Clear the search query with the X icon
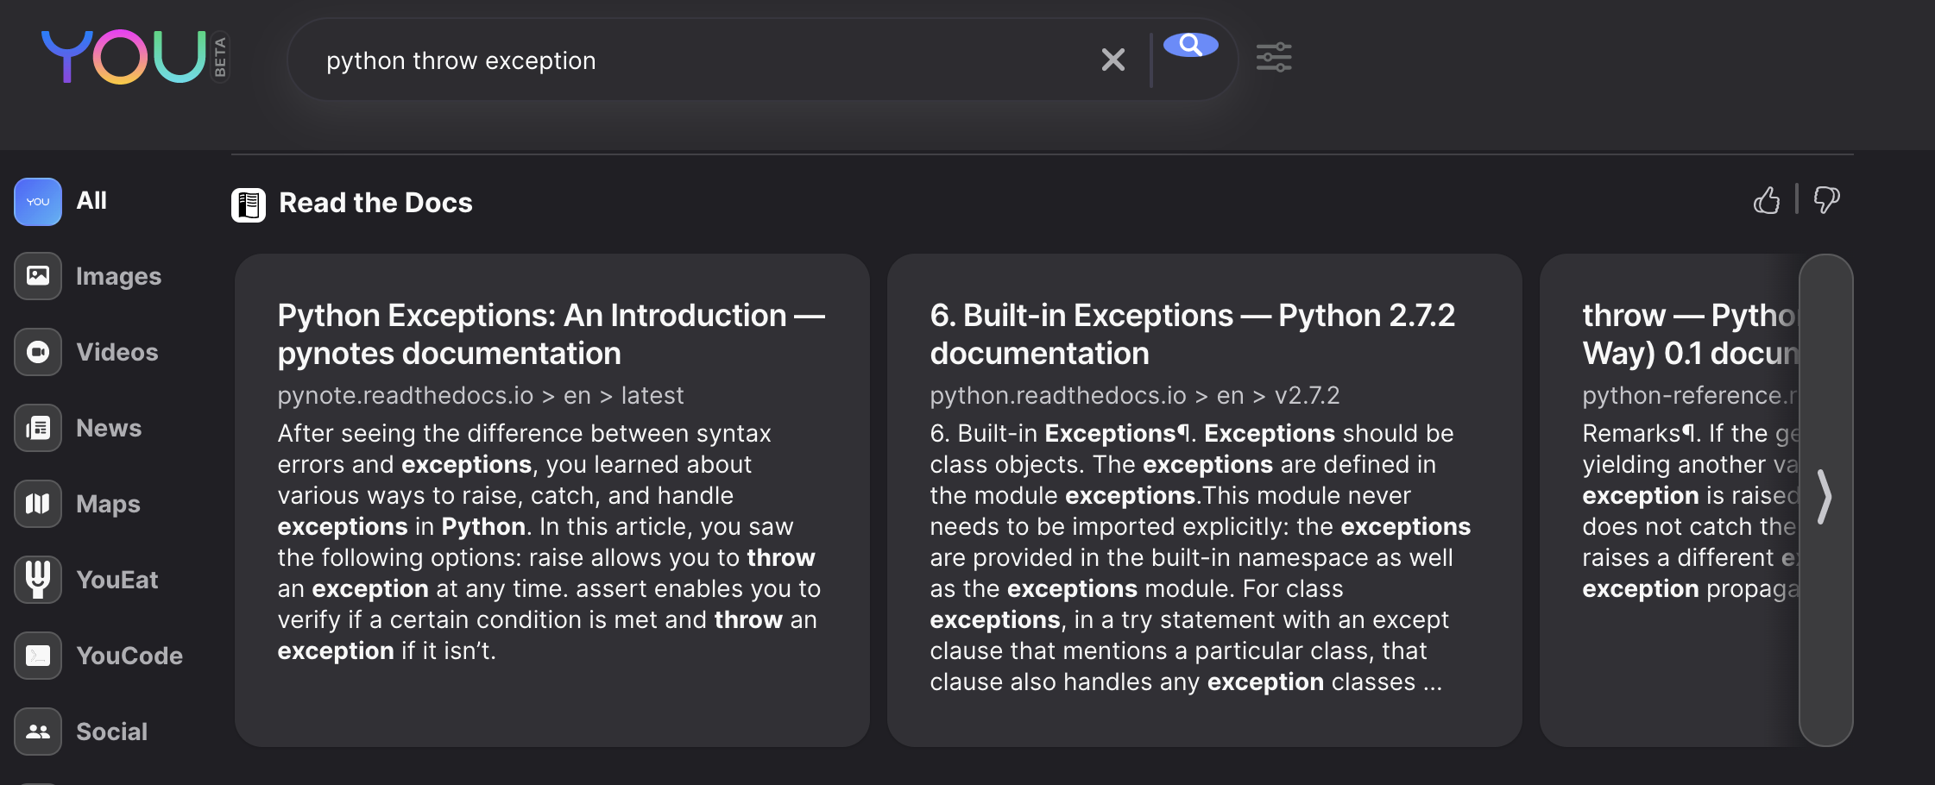Screen dimensions: 1935x785 click(1113, 60)
